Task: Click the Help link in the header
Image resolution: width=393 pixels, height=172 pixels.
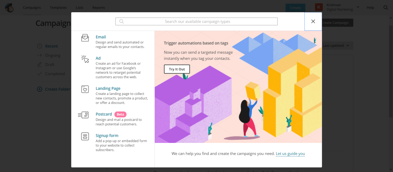Action: tap(370, 8)
